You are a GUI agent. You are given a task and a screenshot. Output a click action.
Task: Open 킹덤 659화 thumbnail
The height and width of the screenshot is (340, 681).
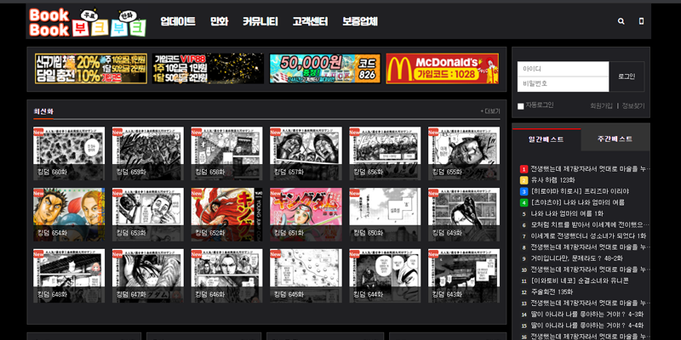tap(147, 154)
